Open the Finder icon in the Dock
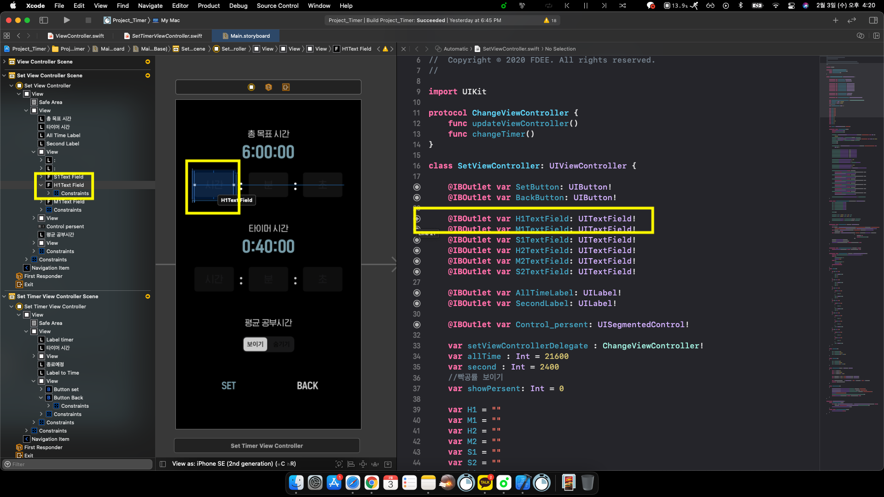This screenshot has width=884, height=497. [296, 483]
